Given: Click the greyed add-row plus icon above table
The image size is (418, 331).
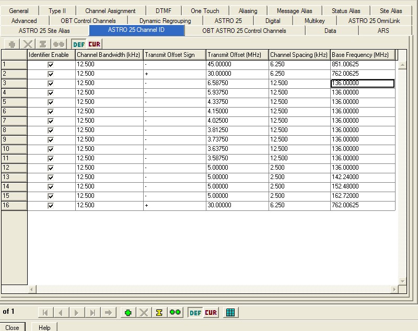Looking at the screenshot, I should pos(12,44).
